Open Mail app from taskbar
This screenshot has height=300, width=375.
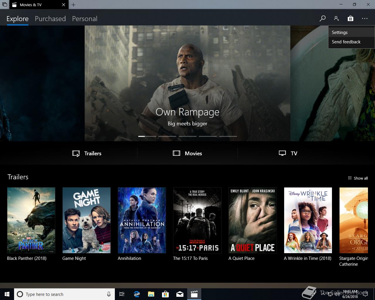tap(180, 294)
